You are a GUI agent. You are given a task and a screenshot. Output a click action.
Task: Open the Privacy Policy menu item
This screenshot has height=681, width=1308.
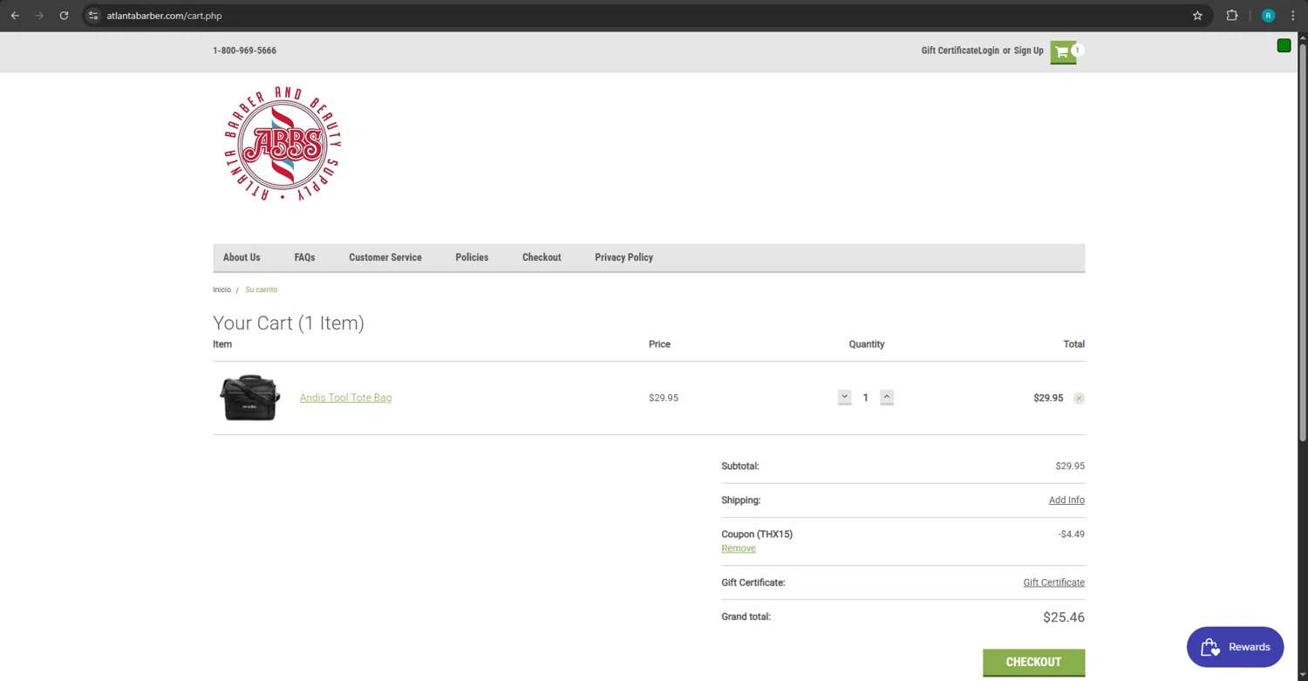point(623,257)
